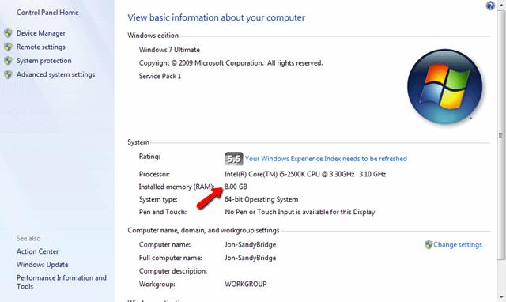Open the help question mark icon
Viewport: 506px width, 302px height.
coord(490,6)
